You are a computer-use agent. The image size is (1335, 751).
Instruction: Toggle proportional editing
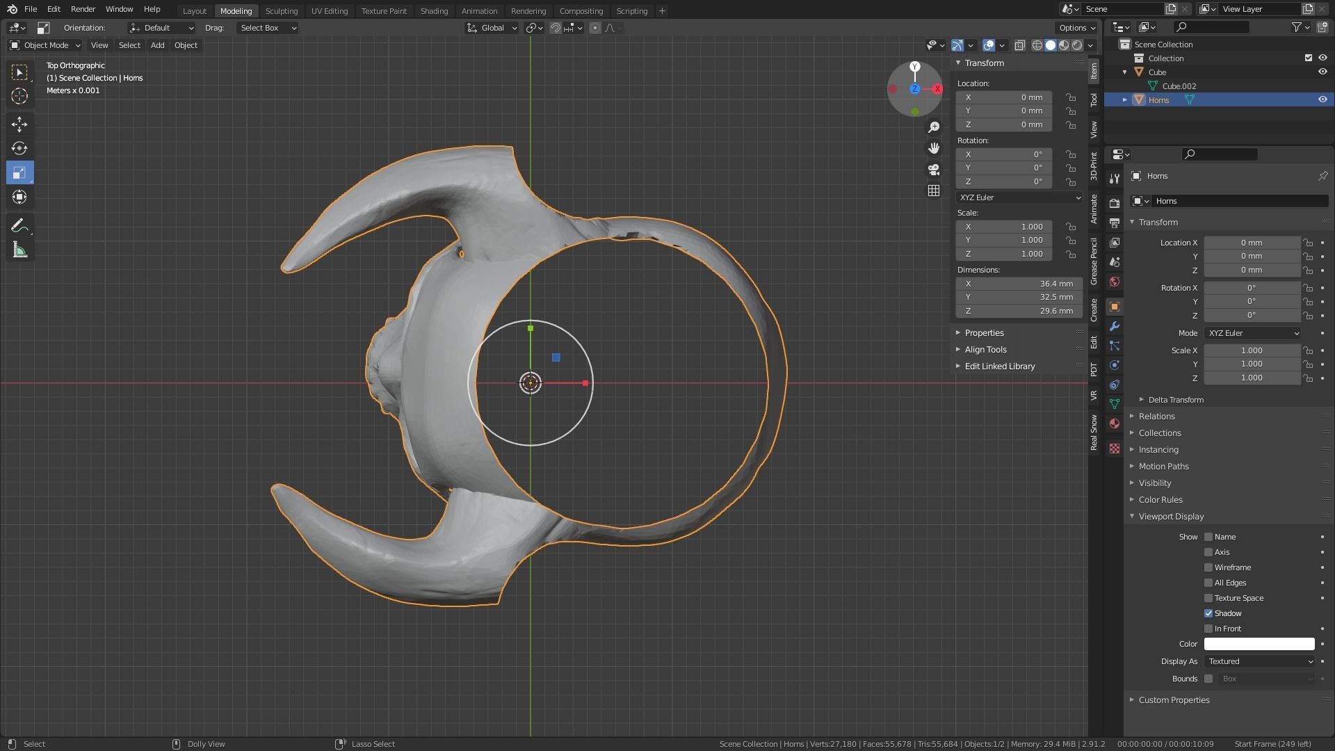pos(595,28)
